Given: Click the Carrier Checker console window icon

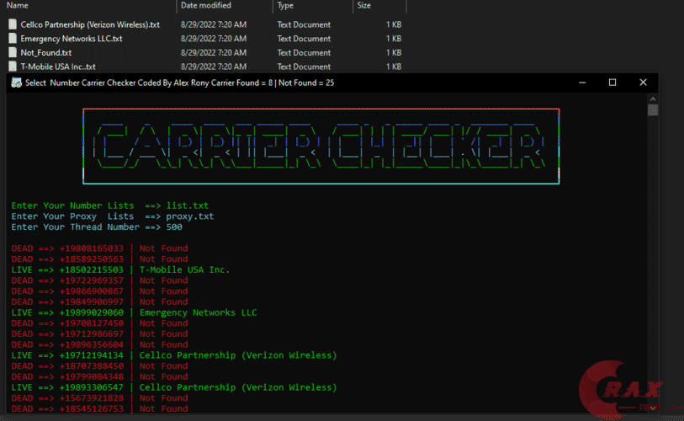Looking at the screenshot, I should (17, 83).
